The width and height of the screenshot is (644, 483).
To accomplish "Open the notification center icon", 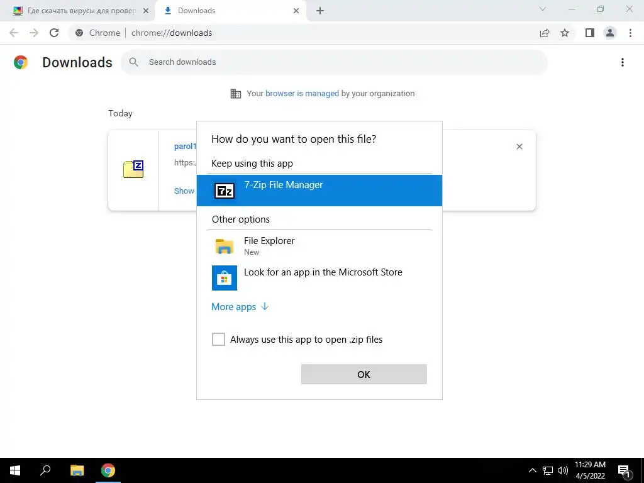I will coord(625,472).
